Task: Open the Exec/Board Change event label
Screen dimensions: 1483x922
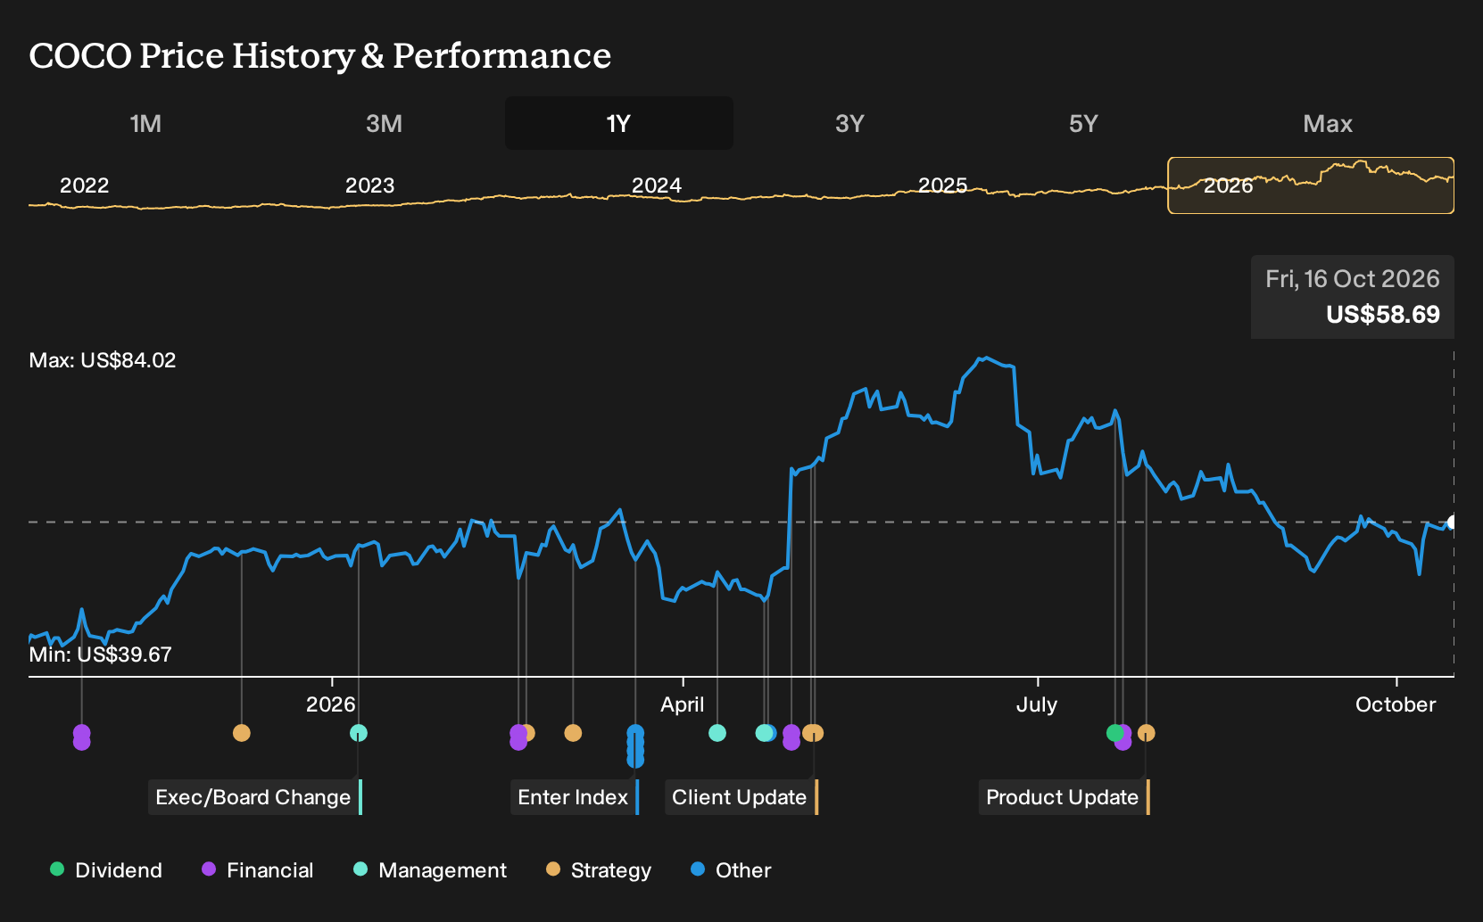Action: 254,797
